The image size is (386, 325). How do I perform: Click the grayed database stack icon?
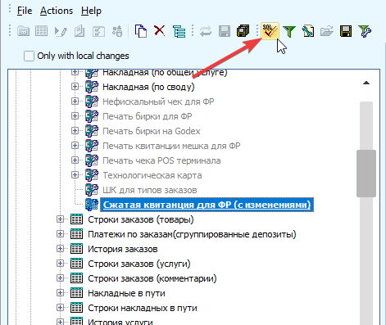(117, 31)
